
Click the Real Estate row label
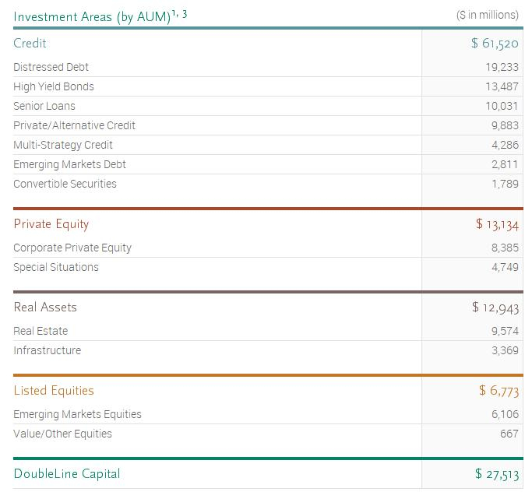(x=41, y=331)
